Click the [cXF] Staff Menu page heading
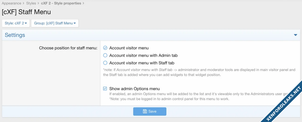The image size is (302, 122). (x=26, y=12)
